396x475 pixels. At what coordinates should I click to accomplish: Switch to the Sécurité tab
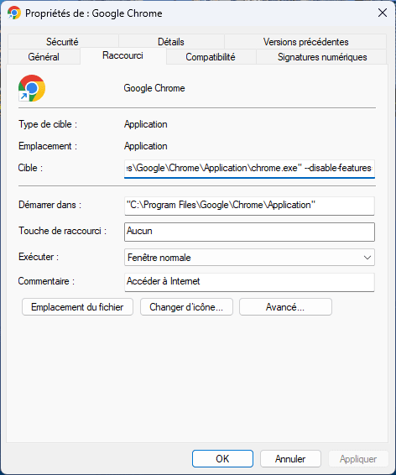click(63, 41)
